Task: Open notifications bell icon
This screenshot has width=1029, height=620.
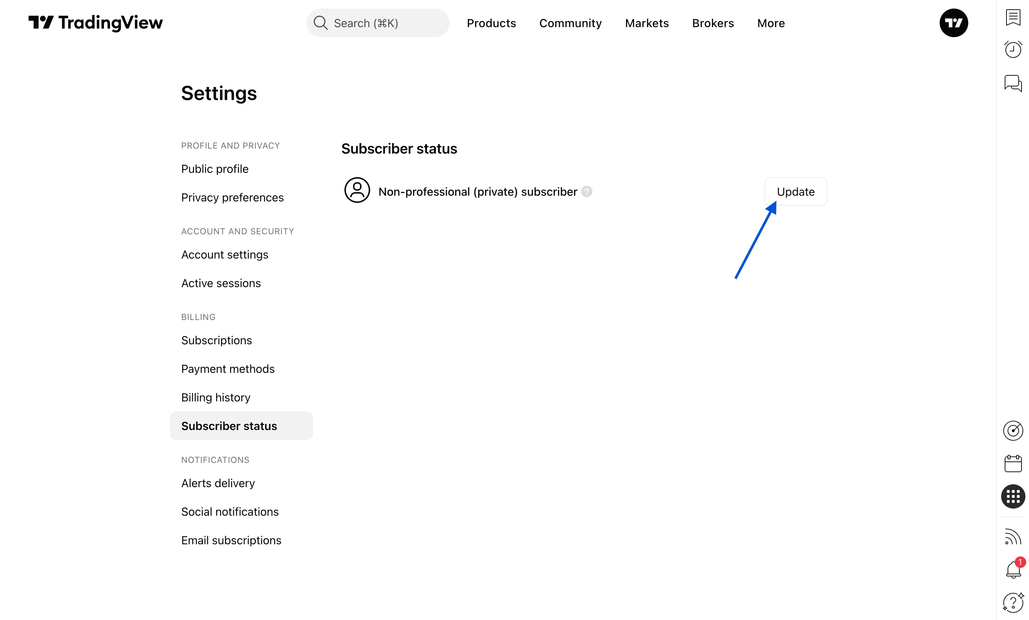Action: pos(1013,569)
